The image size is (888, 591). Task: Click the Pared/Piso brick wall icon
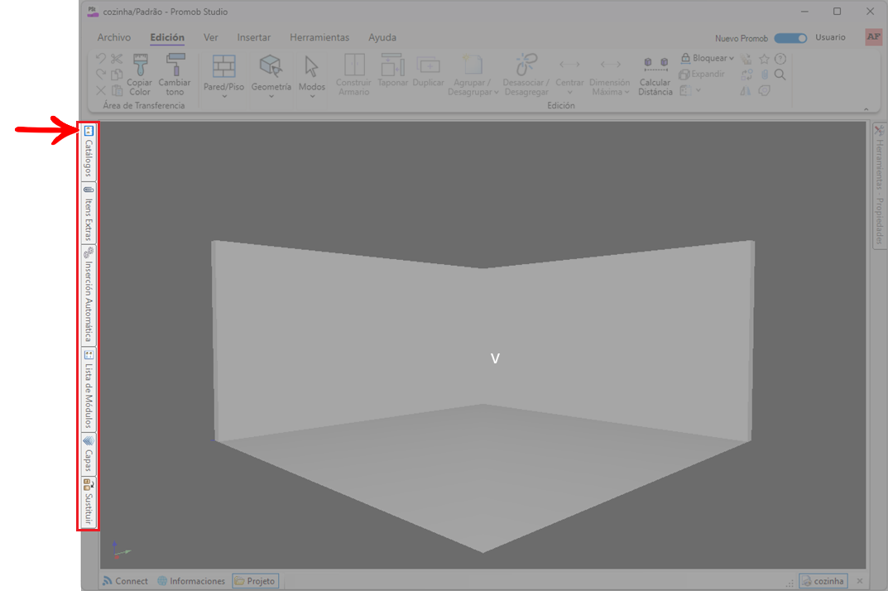tap(223, 66)
